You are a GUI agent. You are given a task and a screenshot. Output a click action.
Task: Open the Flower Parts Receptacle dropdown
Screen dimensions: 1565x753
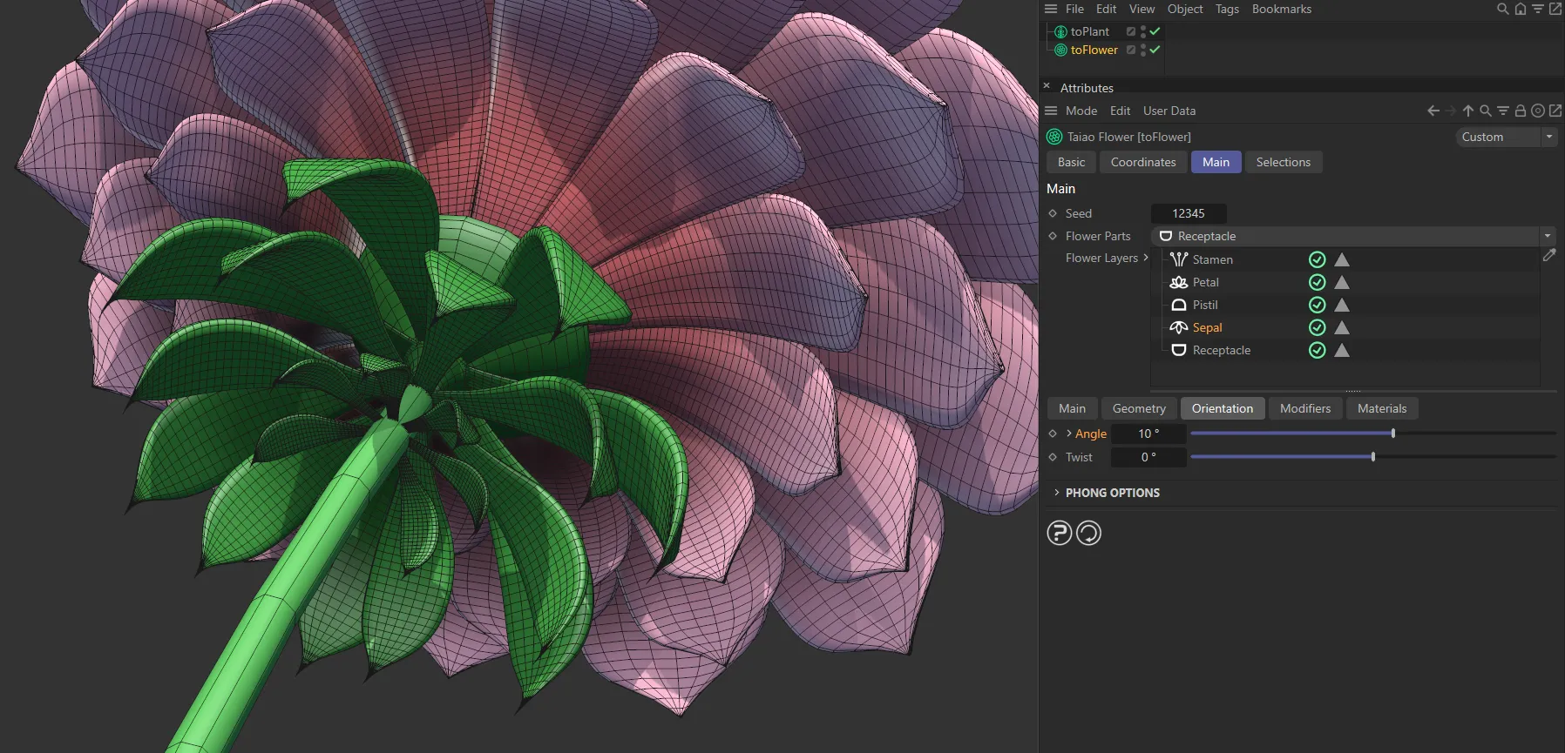click(x=1353, y=236)
